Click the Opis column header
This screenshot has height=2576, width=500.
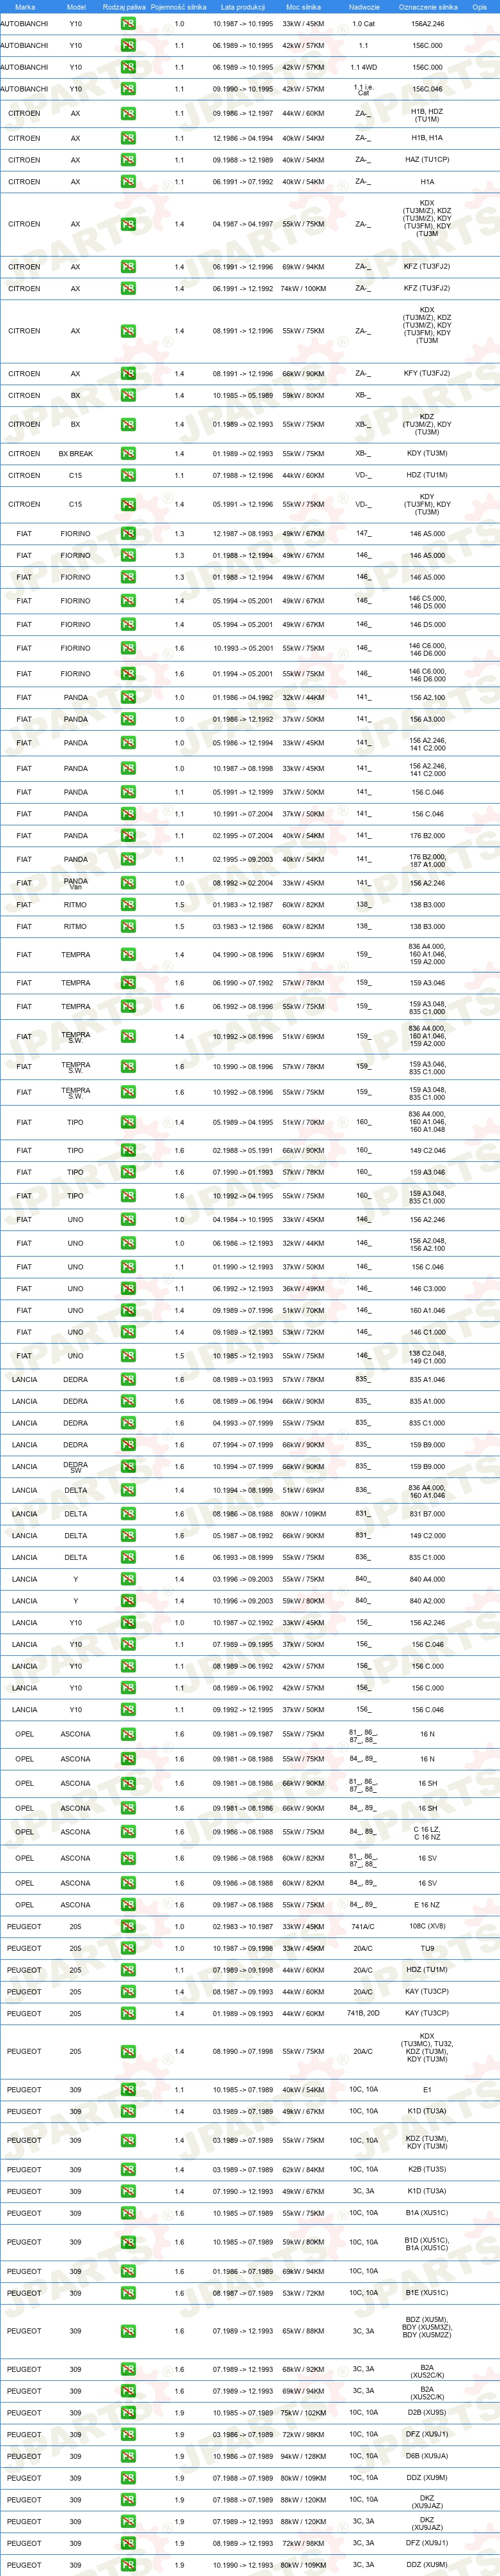tap(480, 7)
